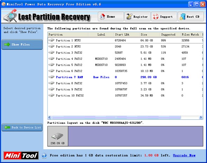Sort by the Partition column header

pyautogui.click(x=68, y=35)
